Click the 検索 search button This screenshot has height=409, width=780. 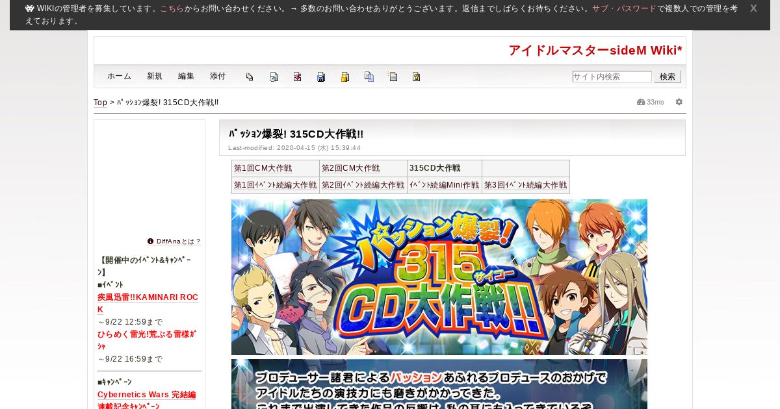coord(668,77)
